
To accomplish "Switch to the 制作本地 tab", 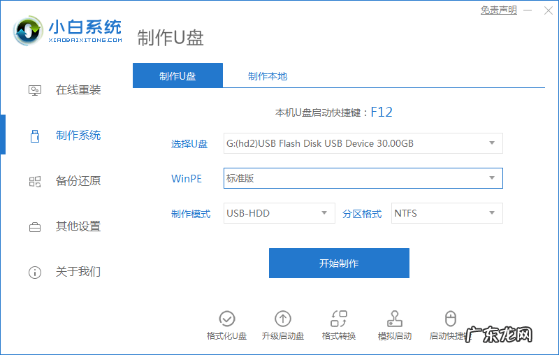I will (x=268, y=76).
